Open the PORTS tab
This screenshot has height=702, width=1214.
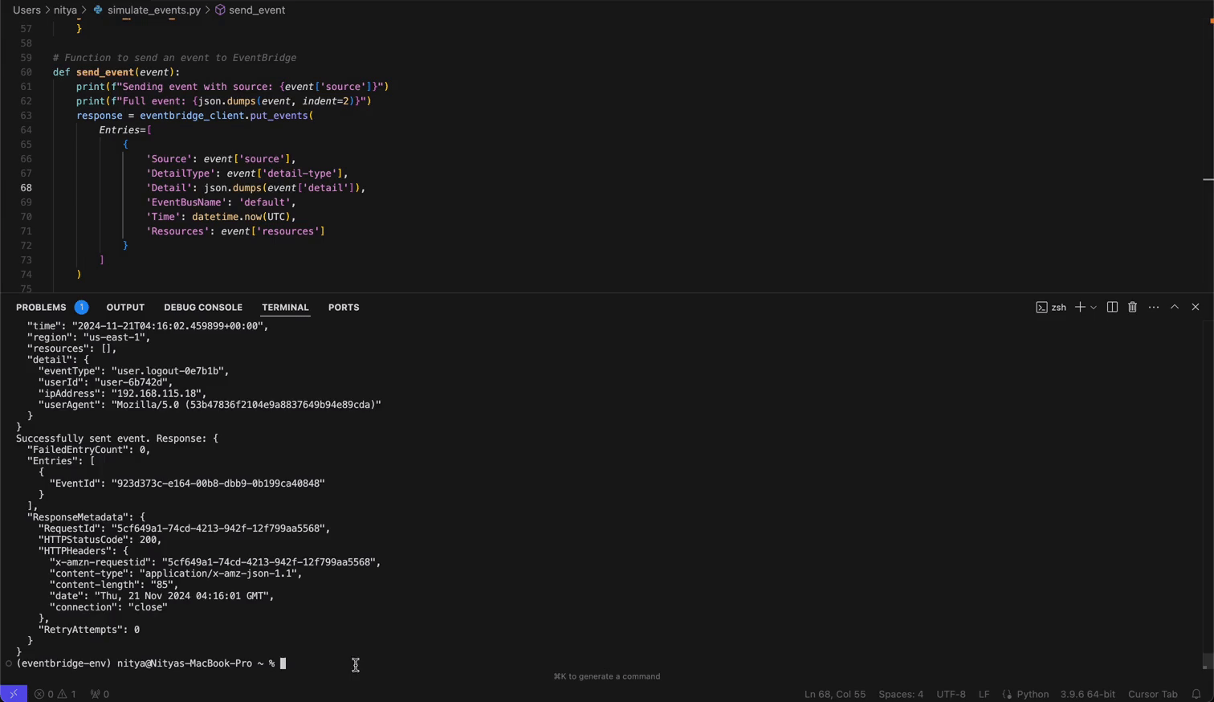point(344,307)
